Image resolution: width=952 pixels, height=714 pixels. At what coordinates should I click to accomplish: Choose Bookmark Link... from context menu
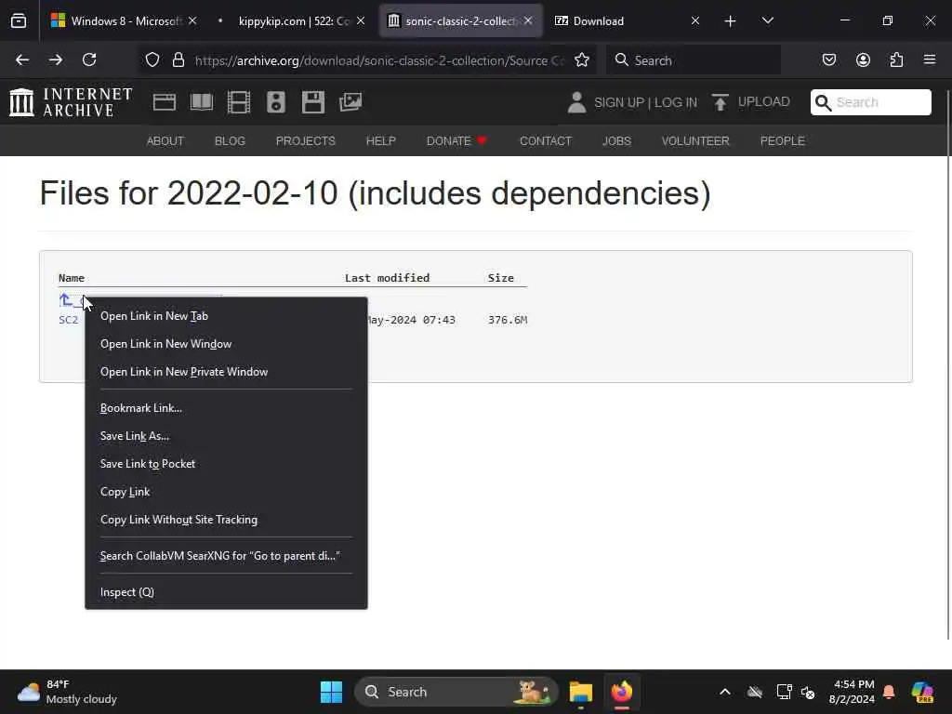tap(227, 408)
